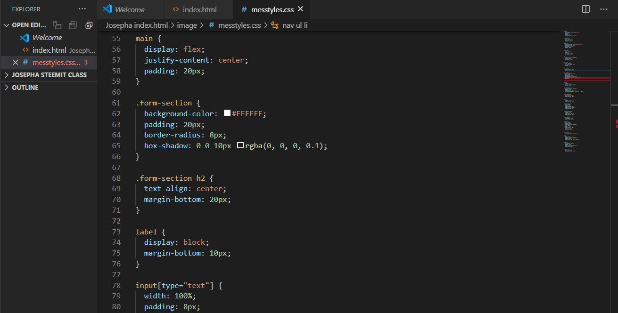Click line number 61 in gutter
The width and height of the screenshot is (618, 313).
[116, 103]
